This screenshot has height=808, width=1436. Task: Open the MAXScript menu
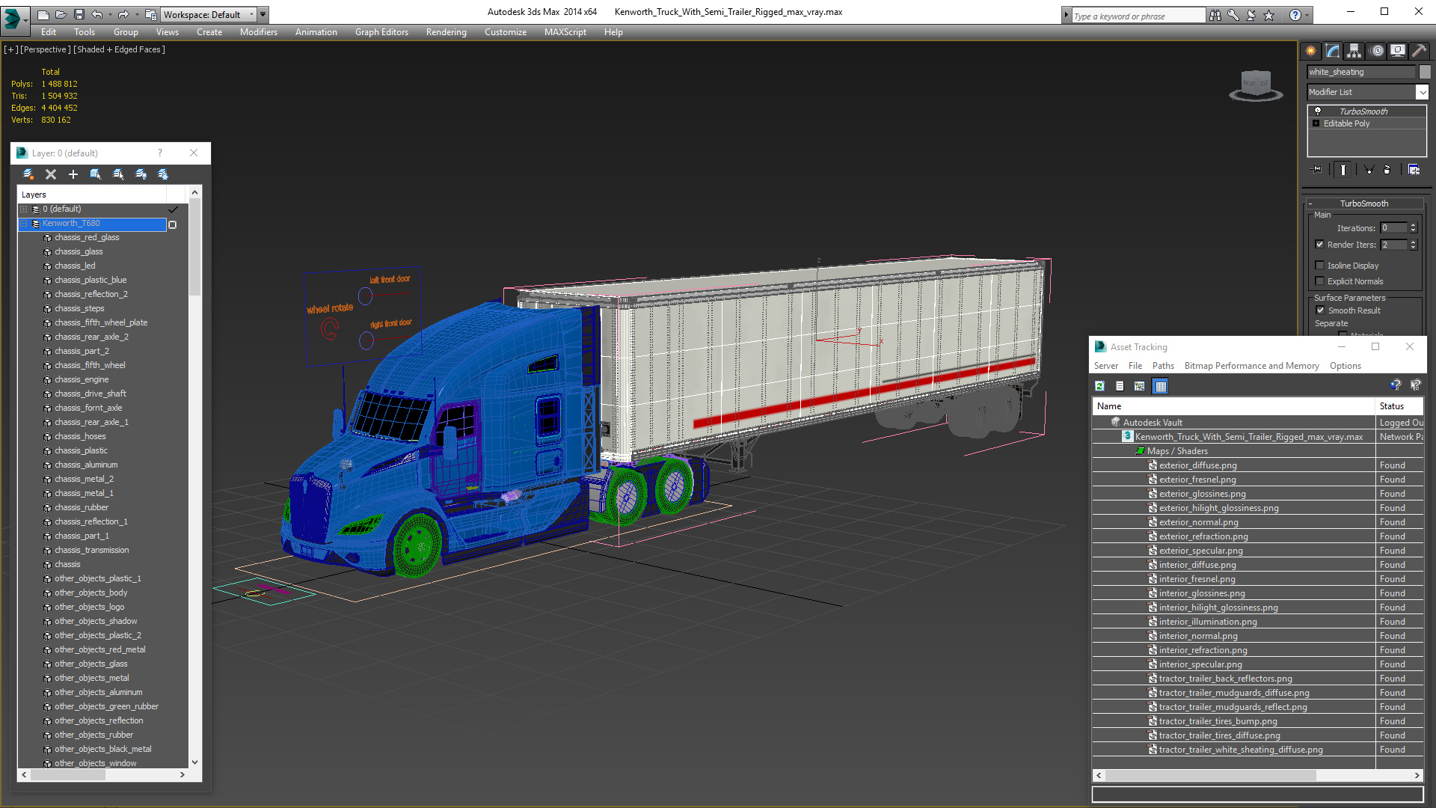click(565, 32)
